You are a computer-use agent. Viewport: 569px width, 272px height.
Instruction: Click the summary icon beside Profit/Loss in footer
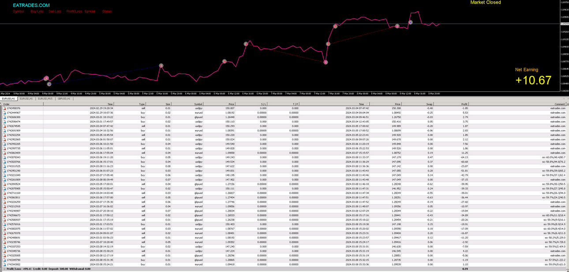point(4,268)
